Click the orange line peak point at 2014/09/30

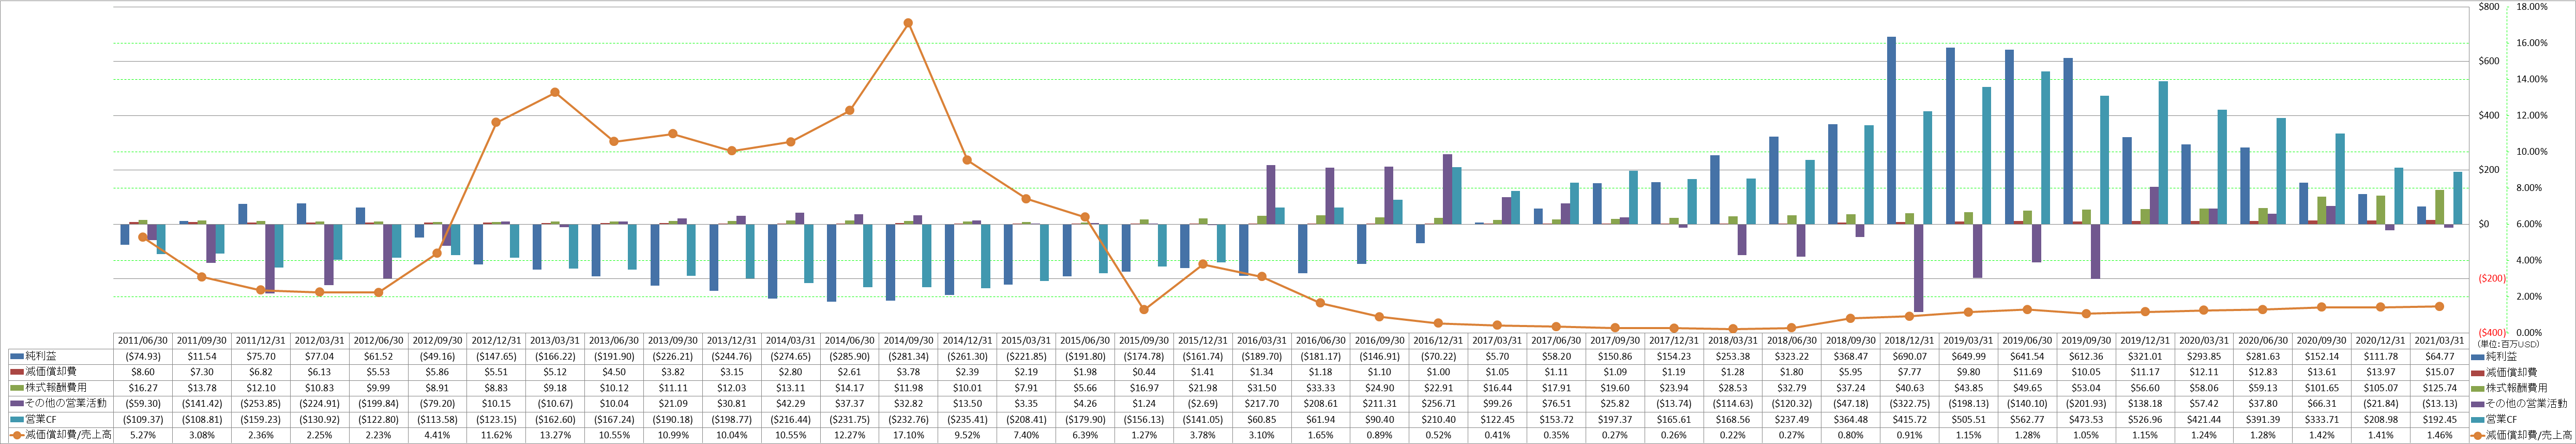pos(907,23)
